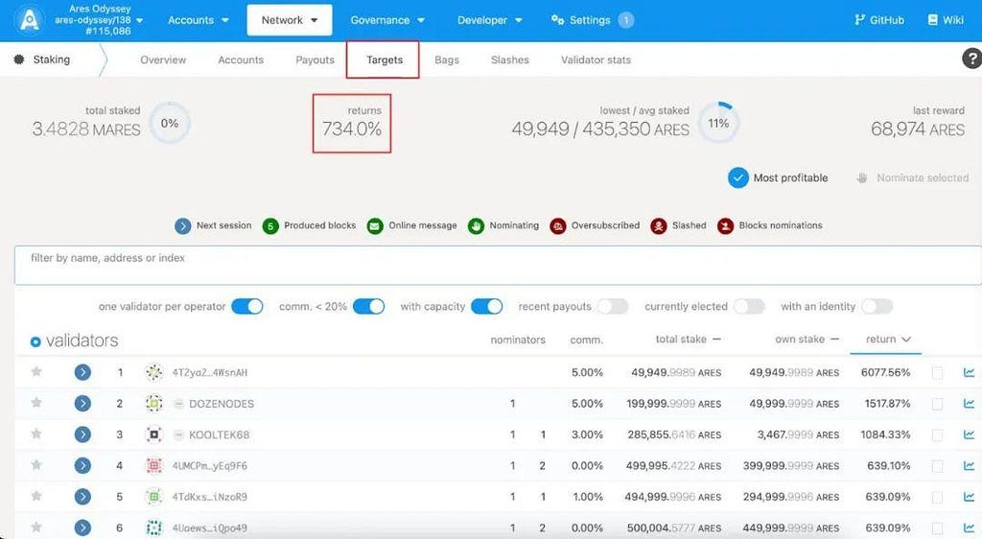The width and height of the screenshot is (982, 539).
Task: Click the total staked 0% progress circle
Action: (169, 124)
